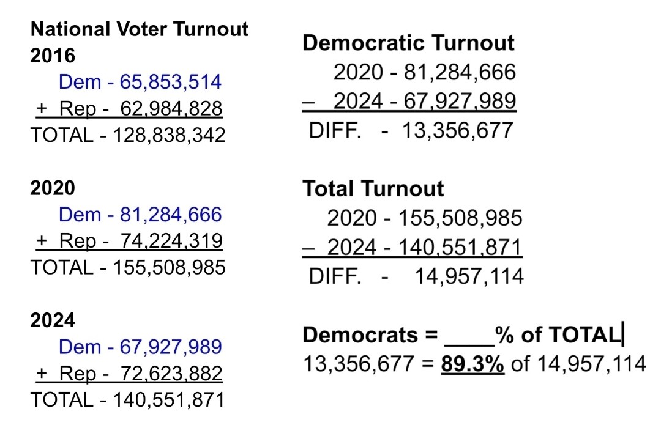The height and width of the screenshot is (436, 661).
Task: Click the National Voter Turnout heading
Action: pos(140,29)
